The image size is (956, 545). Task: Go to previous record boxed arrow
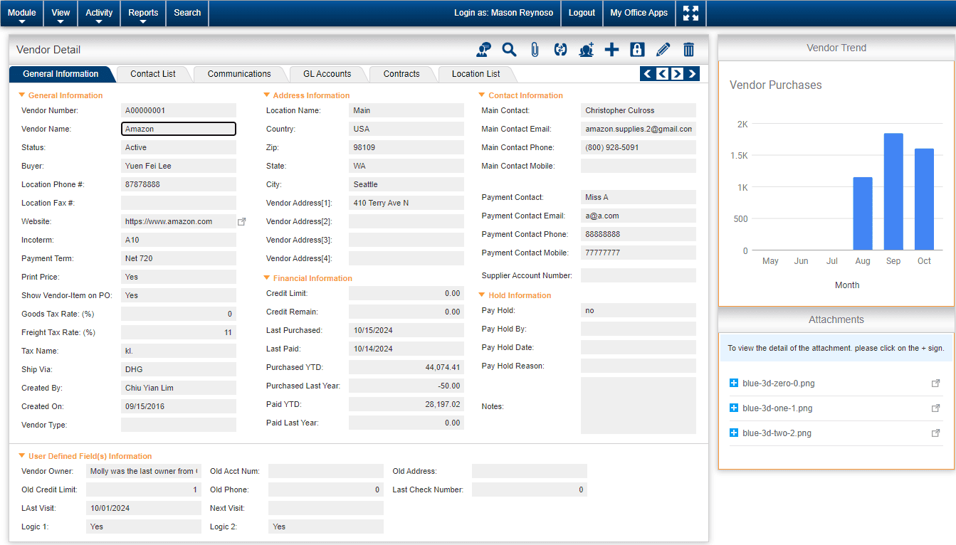pyautogui.click(x=662, y=73)
